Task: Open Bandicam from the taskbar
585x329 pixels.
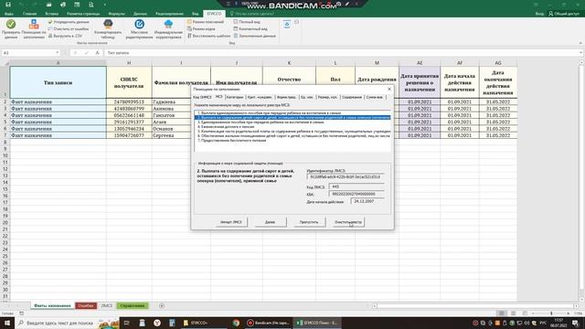Action: (269, 323)
